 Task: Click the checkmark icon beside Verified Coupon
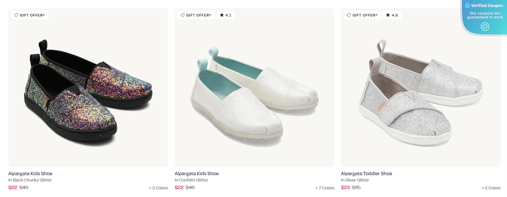point(467,5)
